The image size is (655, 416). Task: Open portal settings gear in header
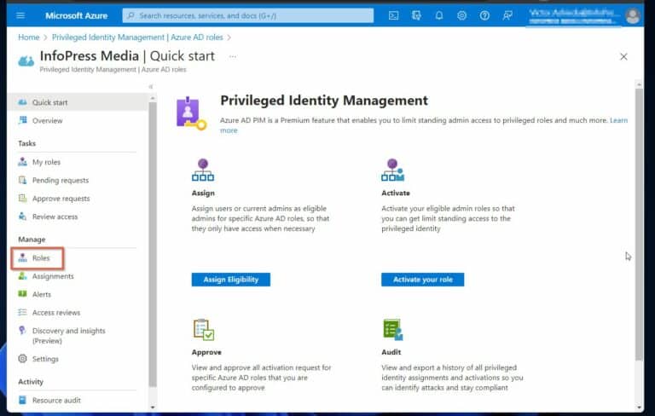[461, 15]
